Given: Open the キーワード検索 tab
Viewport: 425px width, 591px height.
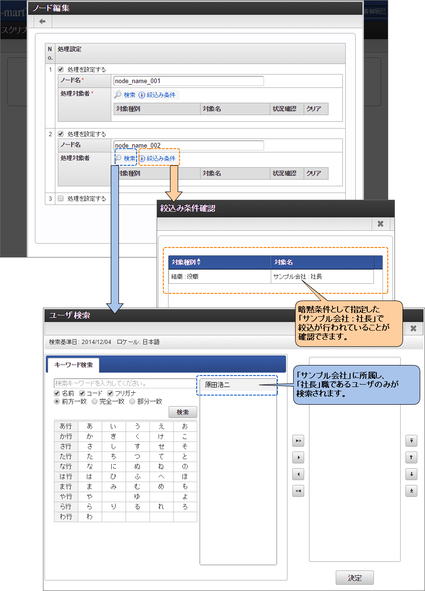Looking at the screenshot, I should [x=74, y=365].
